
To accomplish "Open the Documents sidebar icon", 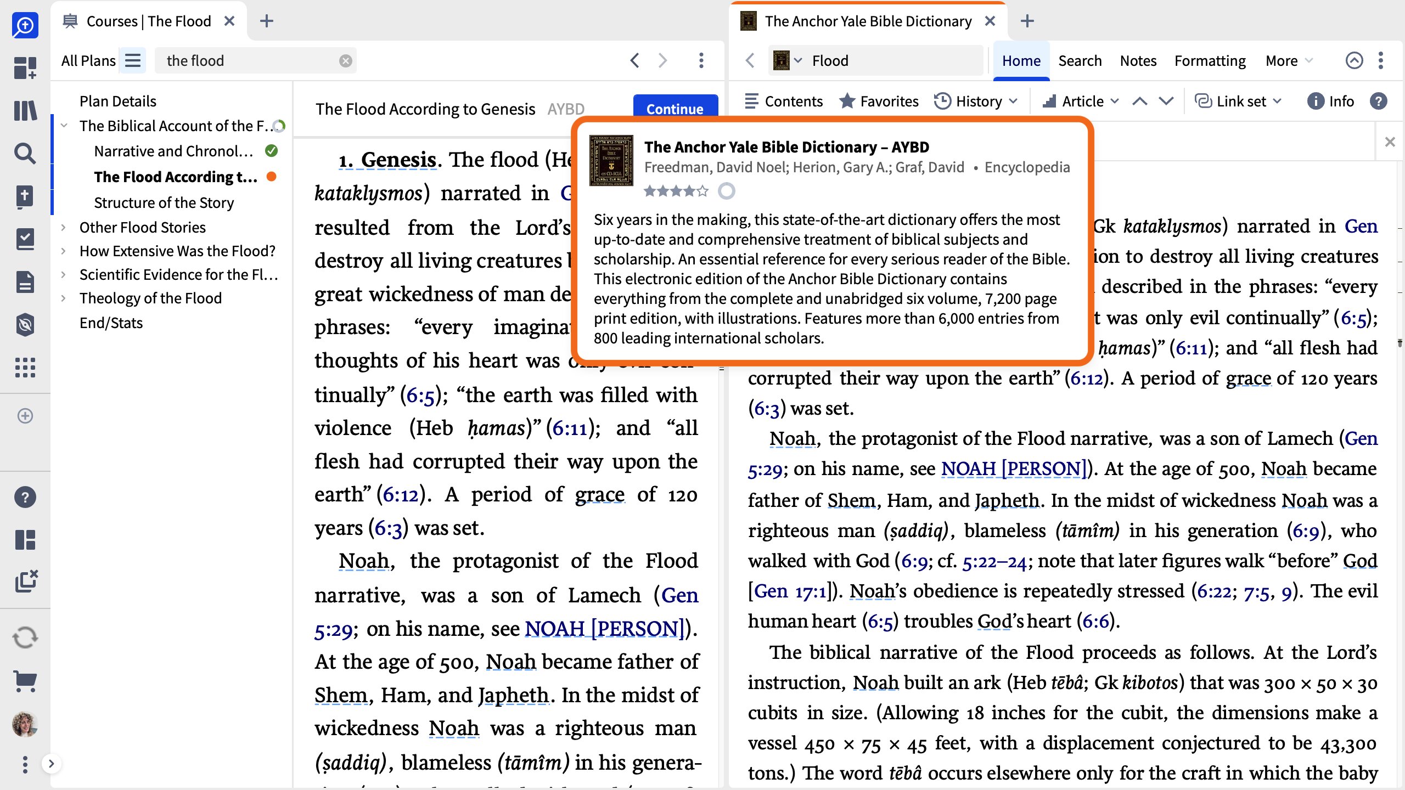I will click(25, 282).
